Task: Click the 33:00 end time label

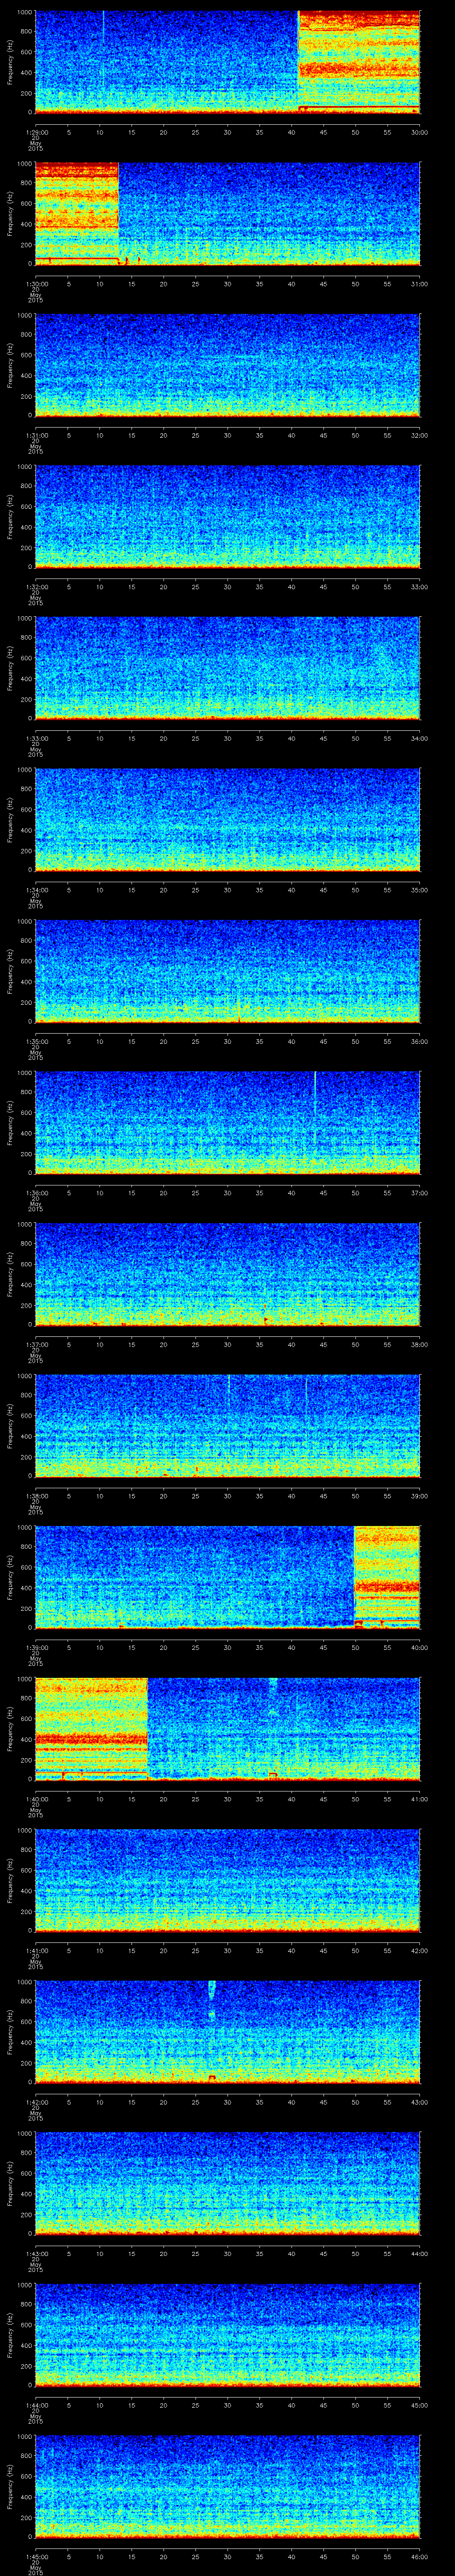Action: [x=419, y=586]
